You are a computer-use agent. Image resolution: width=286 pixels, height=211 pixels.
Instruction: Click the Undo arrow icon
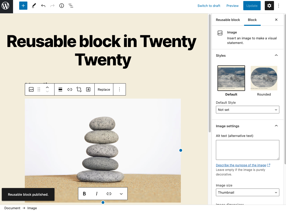pyautogui.click(x=43, y=5)
